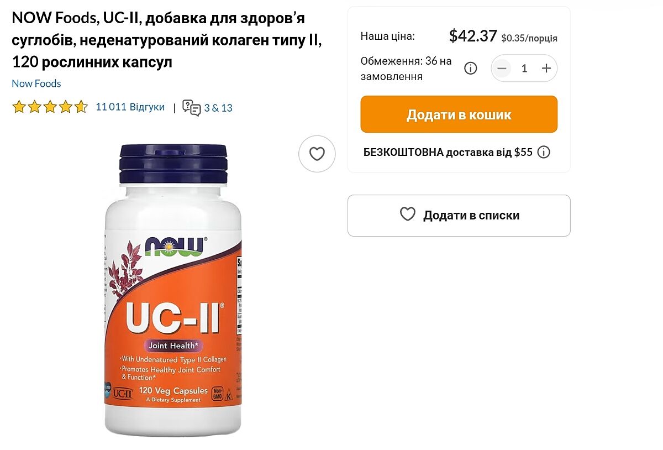
Task: Click the star rating icons
Action: point(50,107)
